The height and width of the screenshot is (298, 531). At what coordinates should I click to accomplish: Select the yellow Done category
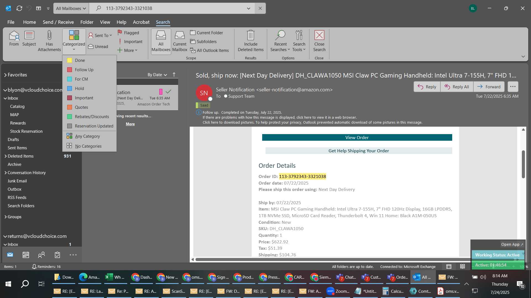89,60
